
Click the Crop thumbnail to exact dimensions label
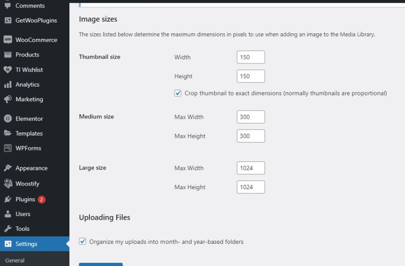point(286,93)
